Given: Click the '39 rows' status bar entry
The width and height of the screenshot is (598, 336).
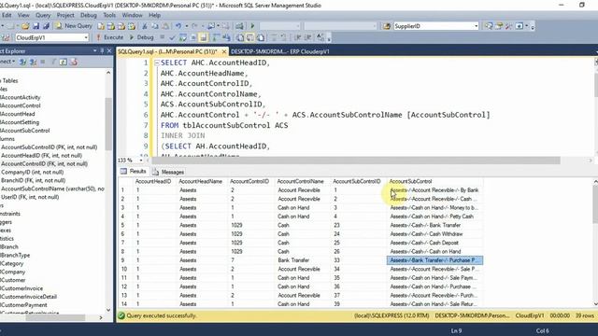Looking at the screenshot, I should click(x=585, y=315).
